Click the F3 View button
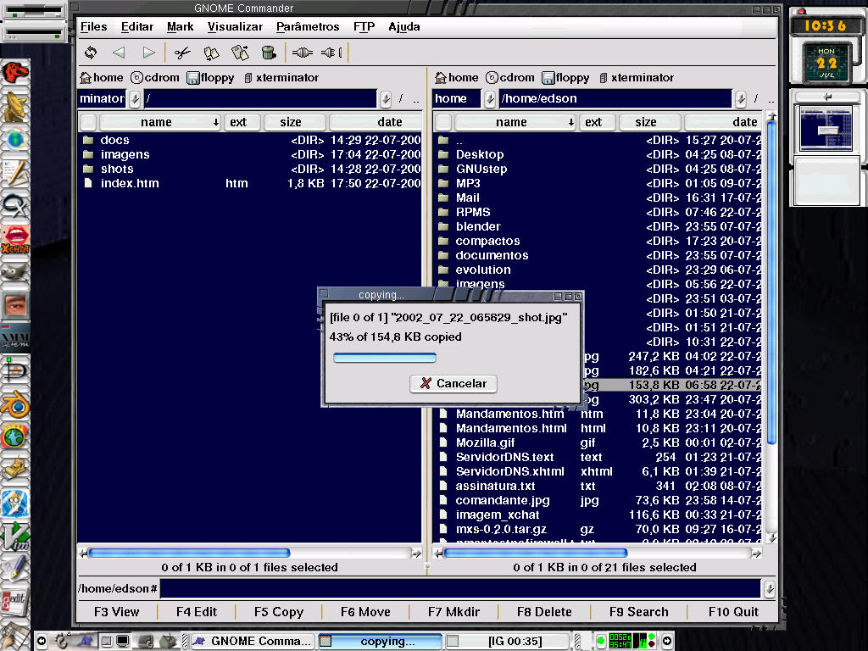 pyautogui.click(x=117, y=612)
